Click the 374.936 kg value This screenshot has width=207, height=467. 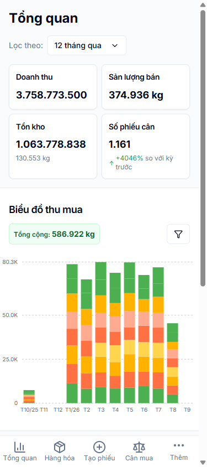coord(136,95)
